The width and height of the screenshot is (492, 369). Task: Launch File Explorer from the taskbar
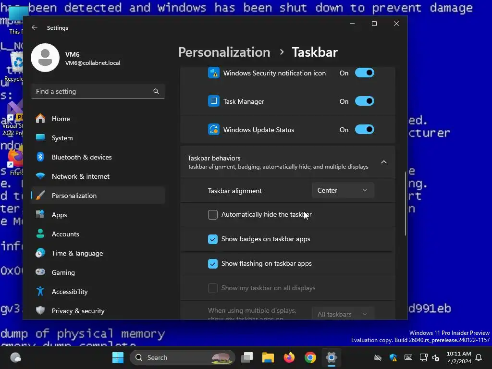(x=268, y=357)
